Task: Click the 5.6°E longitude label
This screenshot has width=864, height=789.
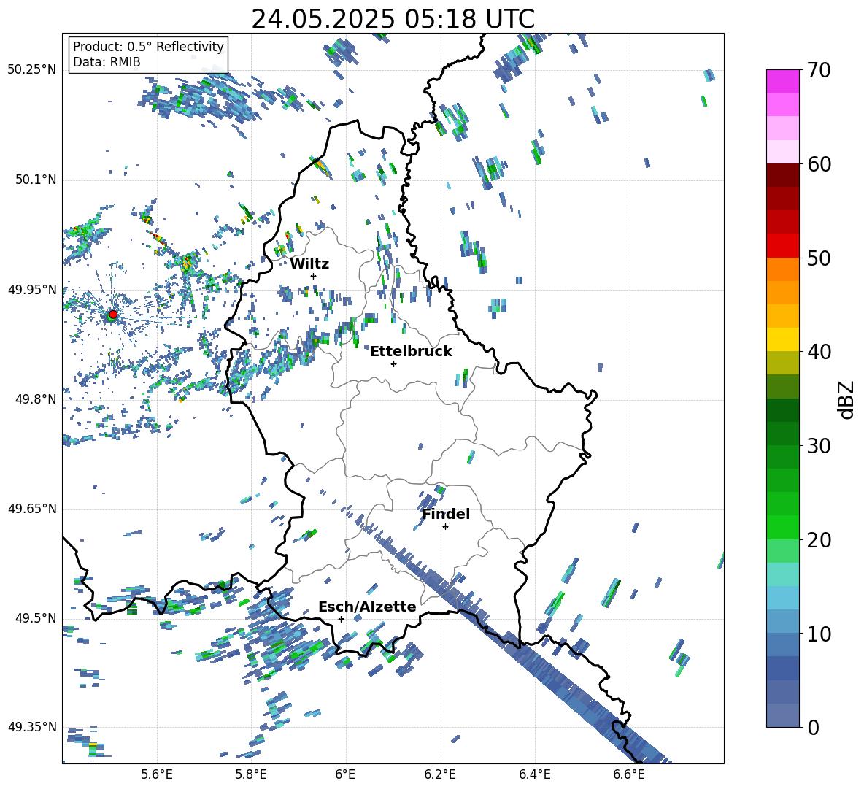Action: coord(157,774)
